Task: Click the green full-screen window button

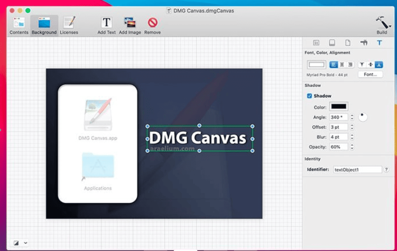Action: coord(28,10)
